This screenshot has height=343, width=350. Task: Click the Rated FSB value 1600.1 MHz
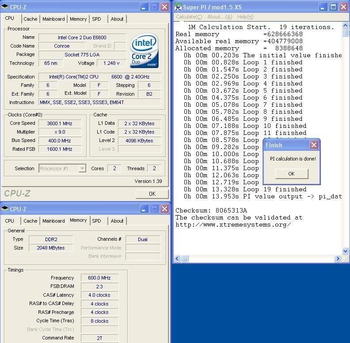(60, 149)
